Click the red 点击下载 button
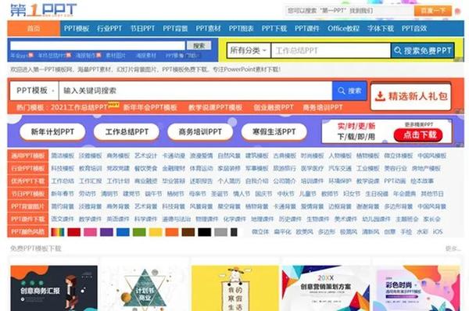This screenshot has width=469, height=311. click(418, 135)
